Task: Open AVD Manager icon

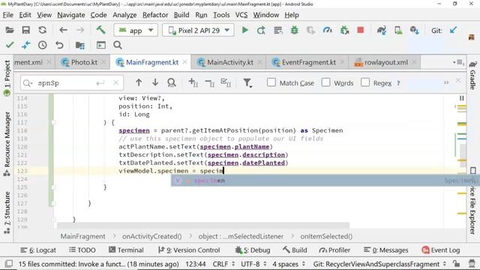Action: 398,30
